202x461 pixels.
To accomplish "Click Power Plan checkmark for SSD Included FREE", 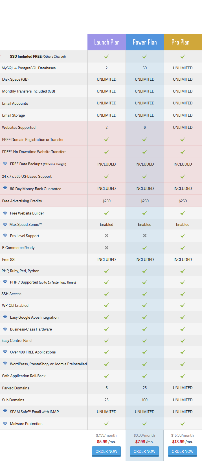I will 145,57.
